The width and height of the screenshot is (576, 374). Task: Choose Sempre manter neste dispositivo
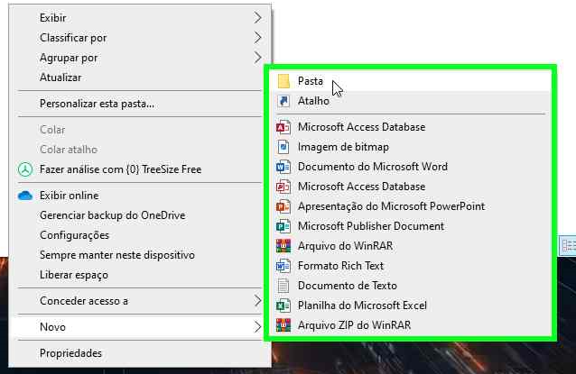point(140,255)
